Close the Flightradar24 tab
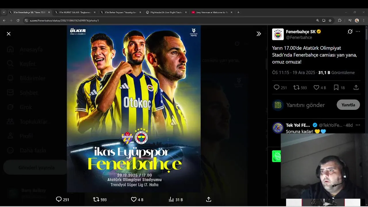 tap(186, 12)
